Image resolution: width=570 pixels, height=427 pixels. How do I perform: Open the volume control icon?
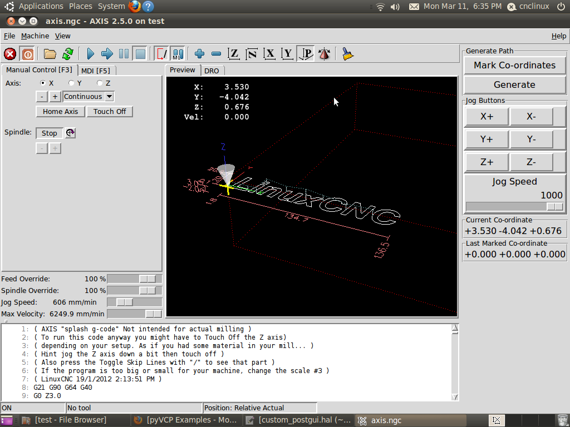click(x=395, y=7)
